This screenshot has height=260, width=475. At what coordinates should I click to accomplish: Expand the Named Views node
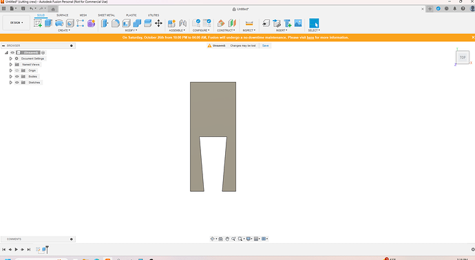pos(11,65)
